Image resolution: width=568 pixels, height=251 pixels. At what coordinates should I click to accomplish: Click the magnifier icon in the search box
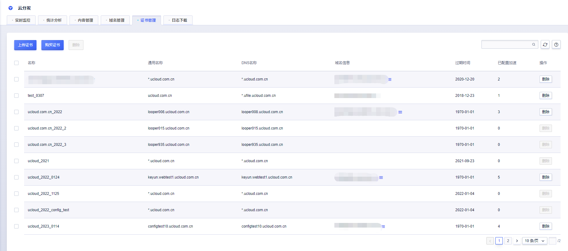(x=534, y=45)
